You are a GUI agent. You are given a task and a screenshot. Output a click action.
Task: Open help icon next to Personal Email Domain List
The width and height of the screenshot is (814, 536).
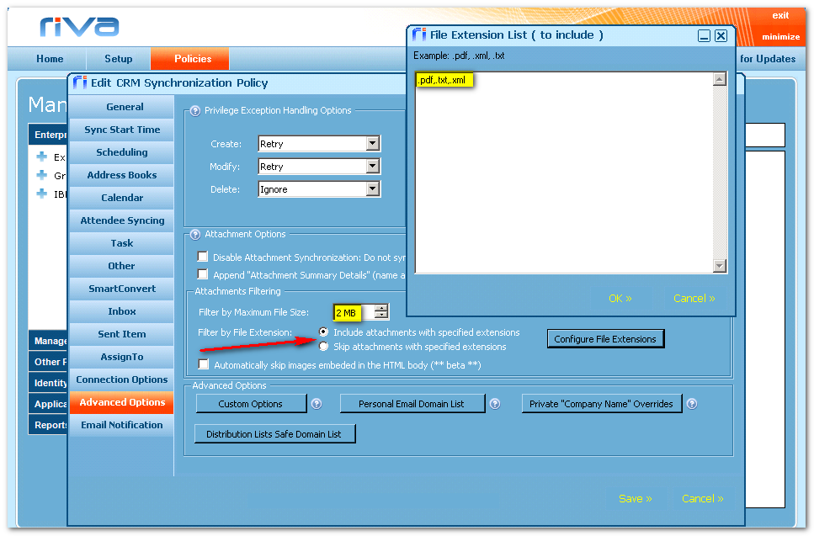[495, 404]
